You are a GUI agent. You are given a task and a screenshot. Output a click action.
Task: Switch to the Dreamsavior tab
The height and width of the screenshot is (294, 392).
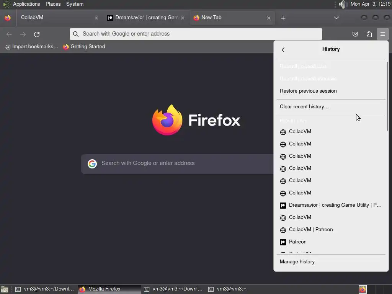tap(146, 18)
